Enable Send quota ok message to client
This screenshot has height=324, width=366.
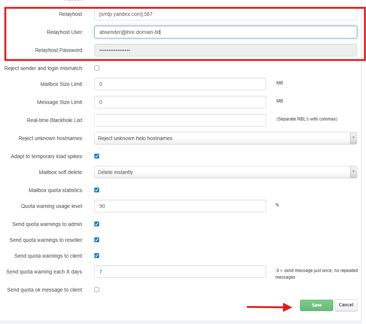pyautogui.click(x=97, y=290)
